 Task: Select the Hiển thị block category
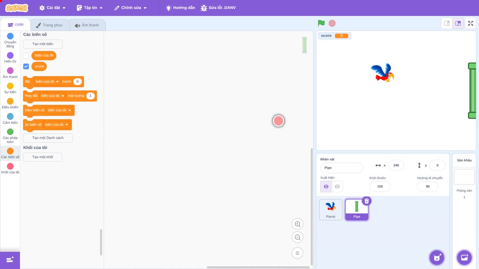(10, 57)
